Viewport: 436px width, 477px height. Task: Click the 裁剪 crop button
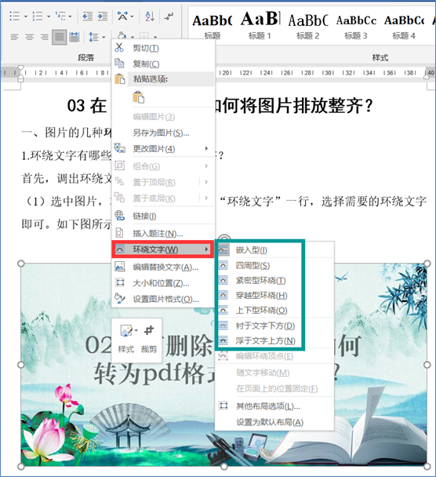click(149, 339)
